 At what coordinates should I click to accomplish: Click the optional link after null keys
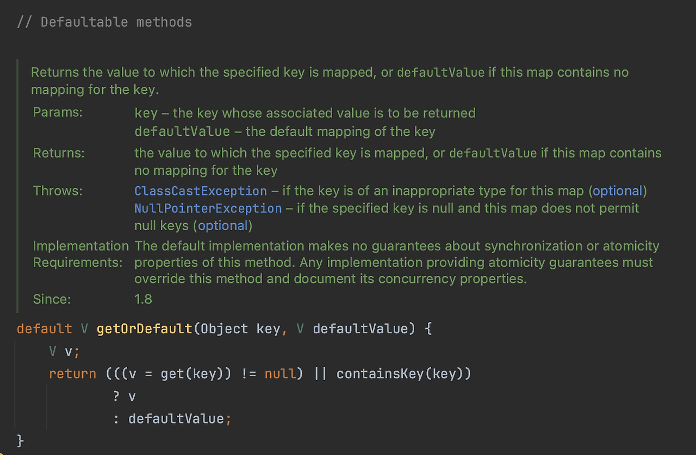pos(223,225)
